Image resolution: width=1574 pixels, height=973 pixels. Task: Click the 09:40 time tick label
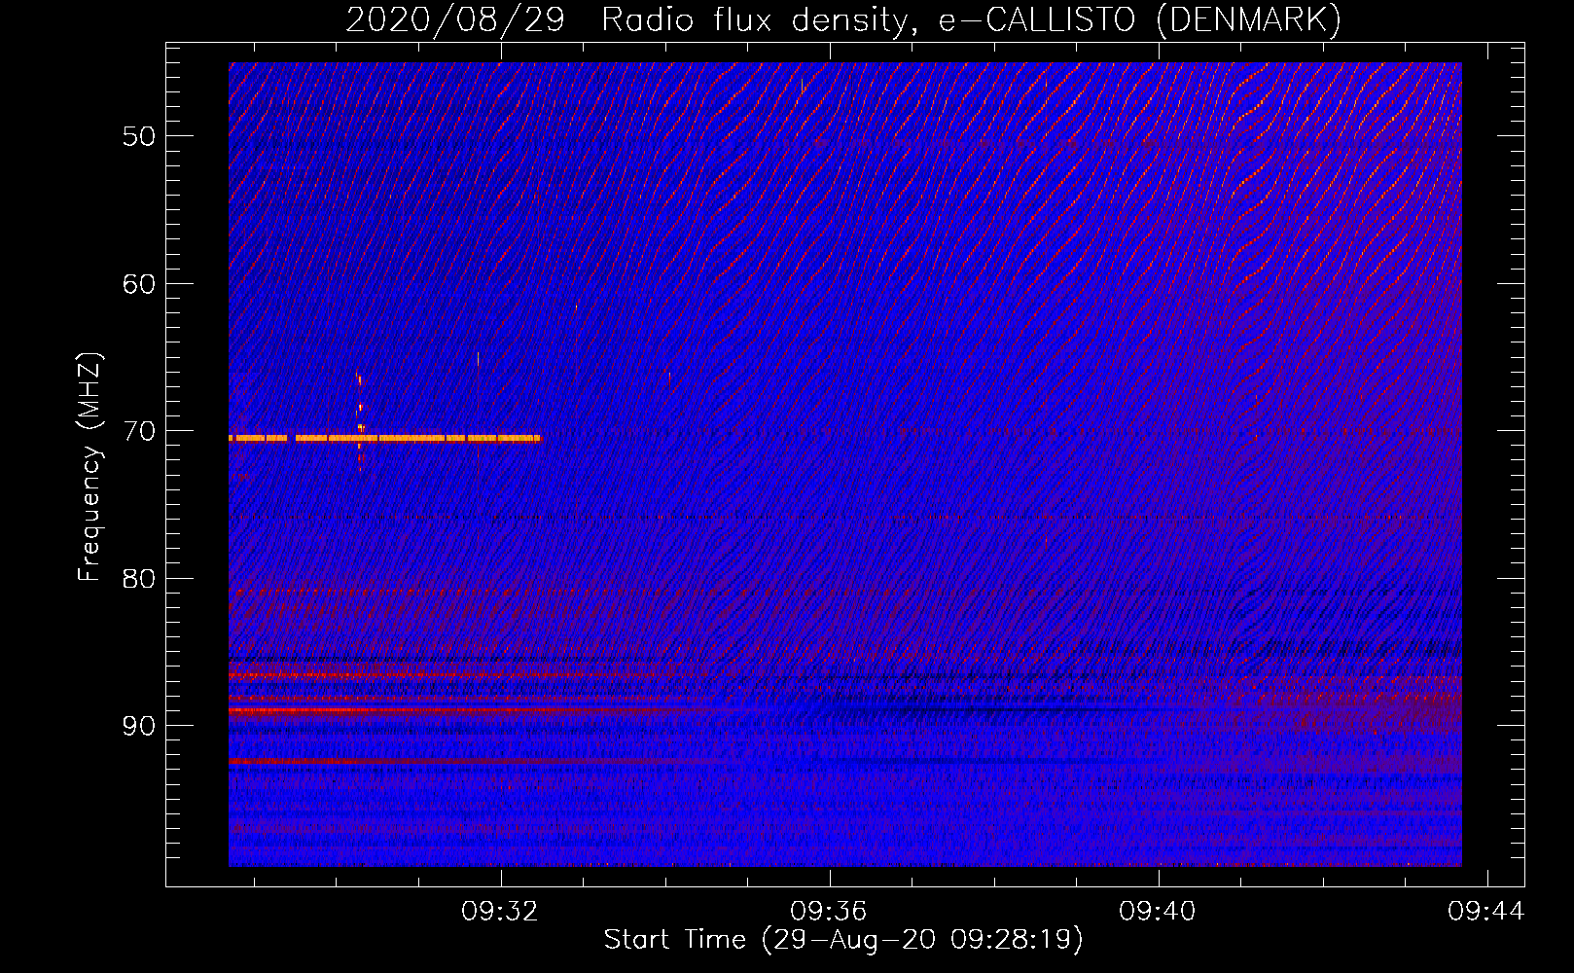click(1158, 912)
